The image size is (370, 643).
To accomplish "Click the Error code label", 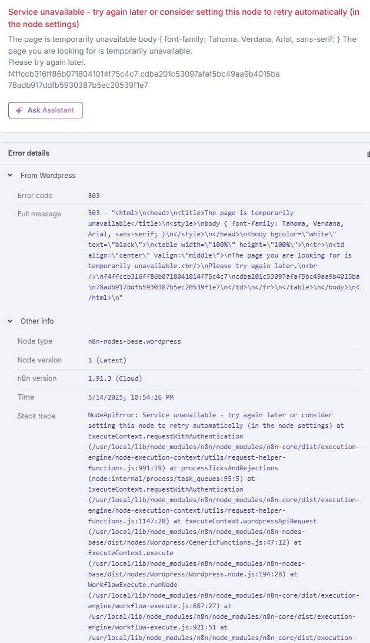I will tap(35, 196).
